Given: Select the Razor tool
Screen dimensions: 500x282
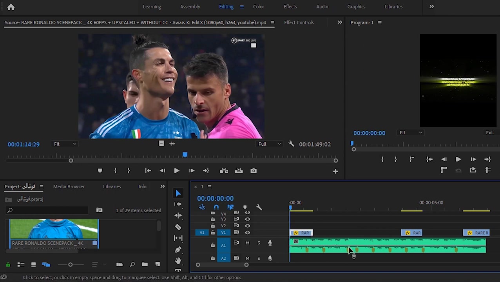Looking at the screenshot, I should (178, 227).
